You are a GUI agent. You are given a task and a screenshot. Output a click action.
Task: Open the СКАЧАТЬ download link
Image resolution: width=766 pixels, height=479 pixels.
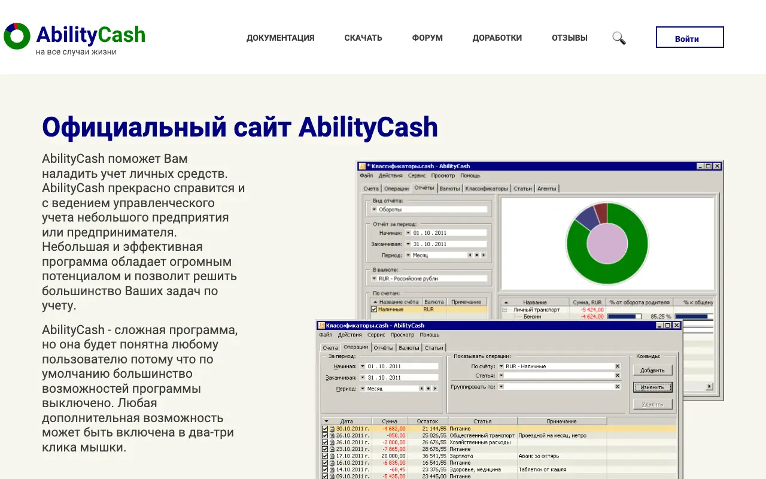click(x=363, y=38)
